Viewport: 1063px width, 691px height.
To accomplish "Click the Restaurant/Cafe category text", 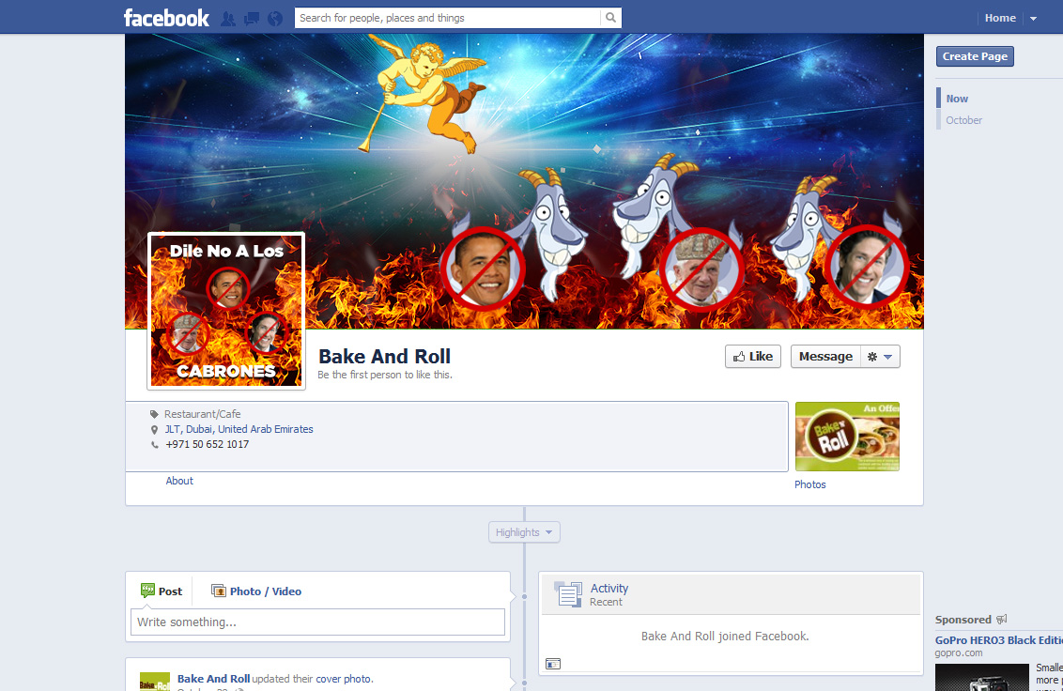I will pos(202,414).
